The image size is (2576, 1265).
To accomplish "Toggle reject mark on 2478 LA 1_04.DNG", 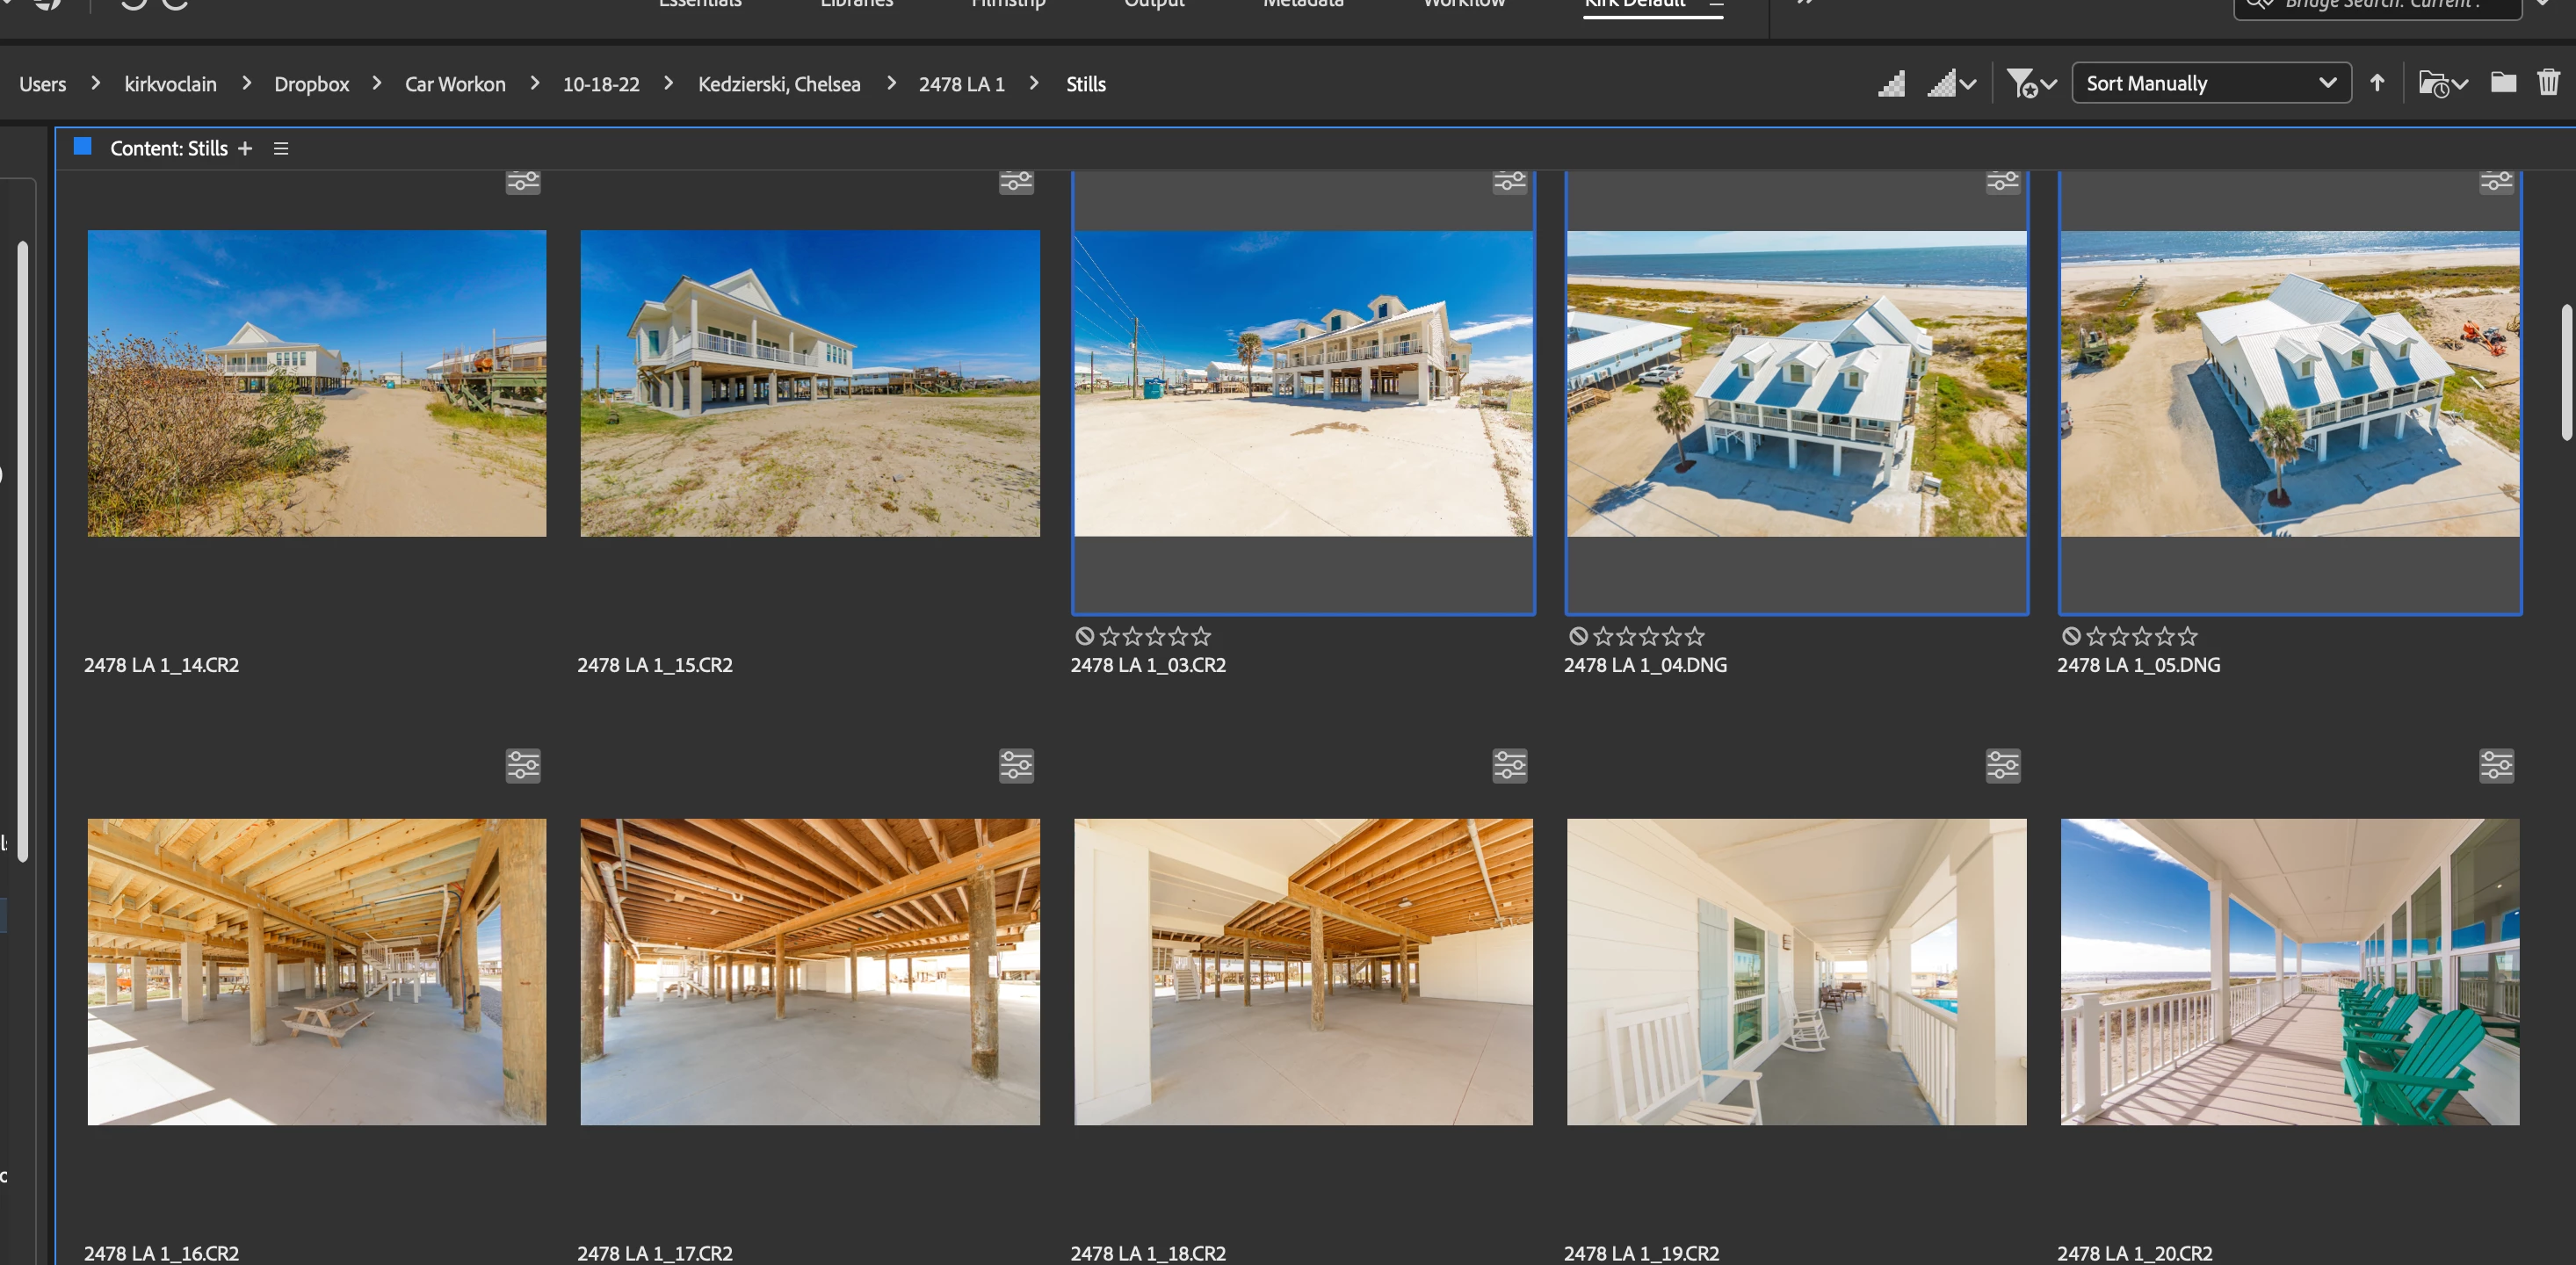I will [x=1578, y=636].
